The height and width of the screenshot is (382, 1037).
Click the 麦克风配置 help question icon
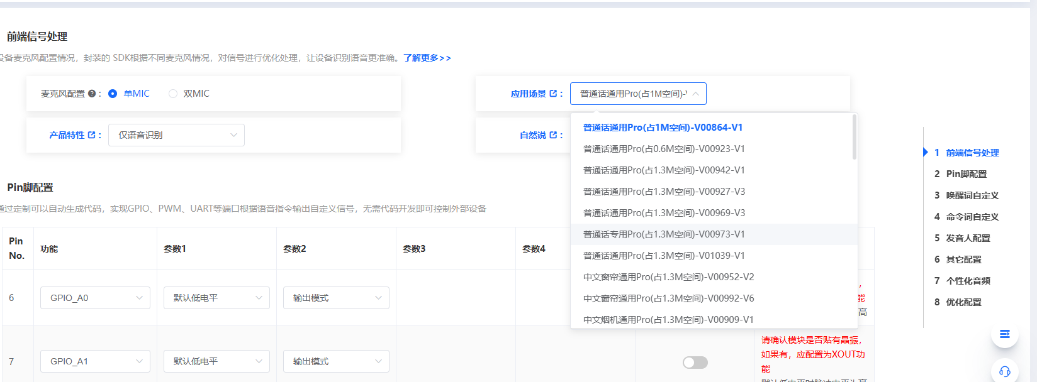point(92,94)
